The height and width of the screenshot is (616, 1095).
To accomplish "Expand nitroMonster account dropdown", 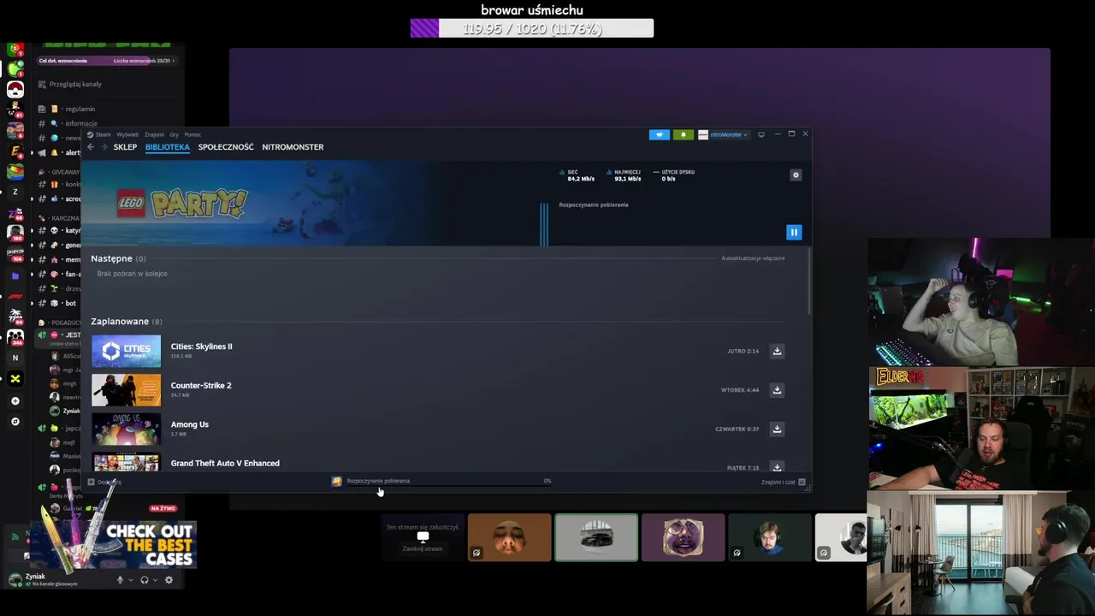I will point(724,134).
